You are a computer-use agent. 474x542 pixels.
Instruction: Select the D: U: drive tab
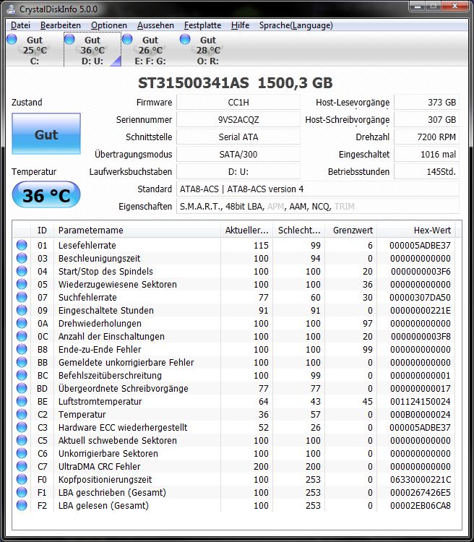tap(92, 50)
